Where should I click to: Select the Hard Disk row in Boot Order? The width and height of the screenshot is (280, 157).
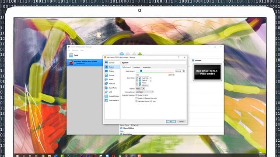click(x=142, y=78)
